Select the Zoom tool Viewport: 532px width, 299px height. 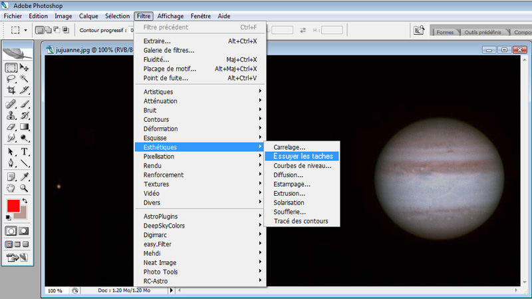[x=24, y=188]
